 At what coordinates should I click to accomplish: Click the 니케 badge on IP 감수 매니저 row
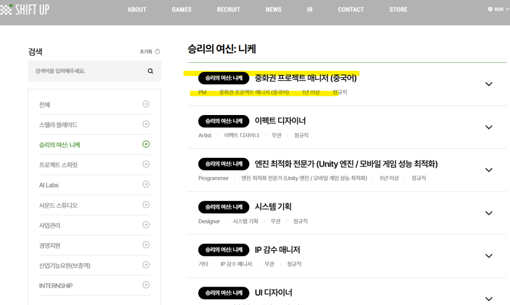(224, 250)
